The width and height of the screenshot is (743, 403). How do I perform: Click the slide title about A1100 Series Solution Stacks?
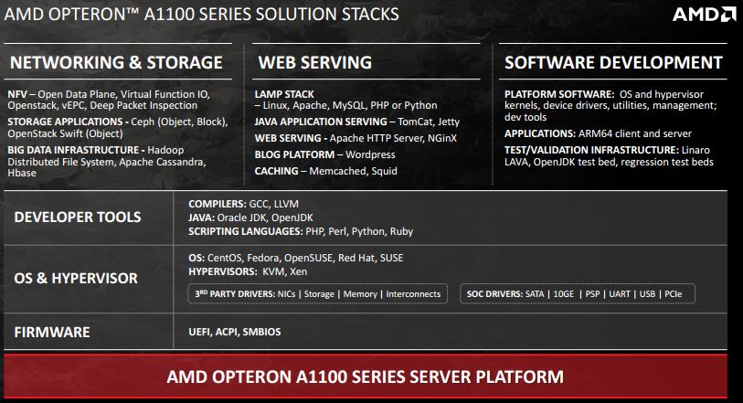tap(204, 15)
